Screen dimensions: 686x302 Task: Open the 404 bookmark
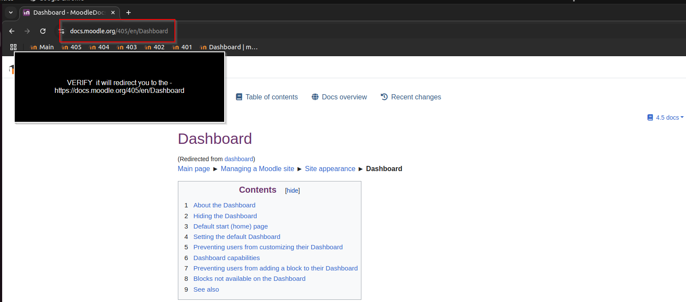click(x=99, y=47)
